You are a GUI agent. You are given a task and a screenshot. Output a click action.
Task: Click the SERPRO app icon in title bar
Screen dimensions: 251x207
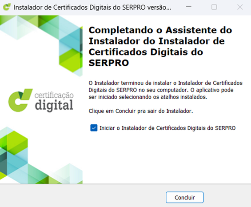coord(7,7)
